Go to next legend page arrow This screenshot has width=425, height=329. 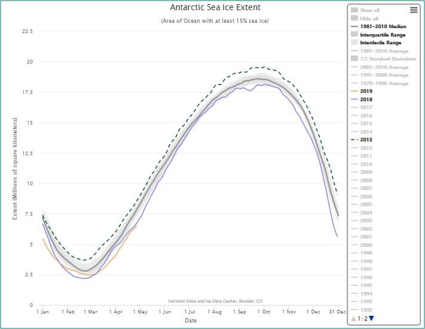tap(371, 318)
